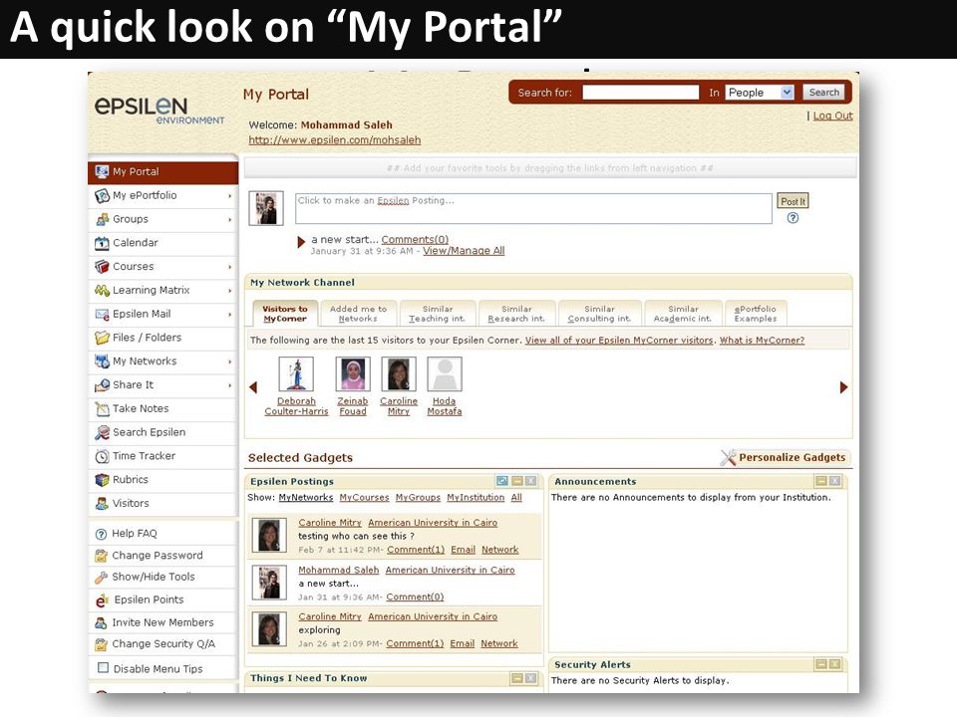This screenshot has width=957, height=717.
Task: Expand the Groups submenu arrow
Action: [230, 219]
